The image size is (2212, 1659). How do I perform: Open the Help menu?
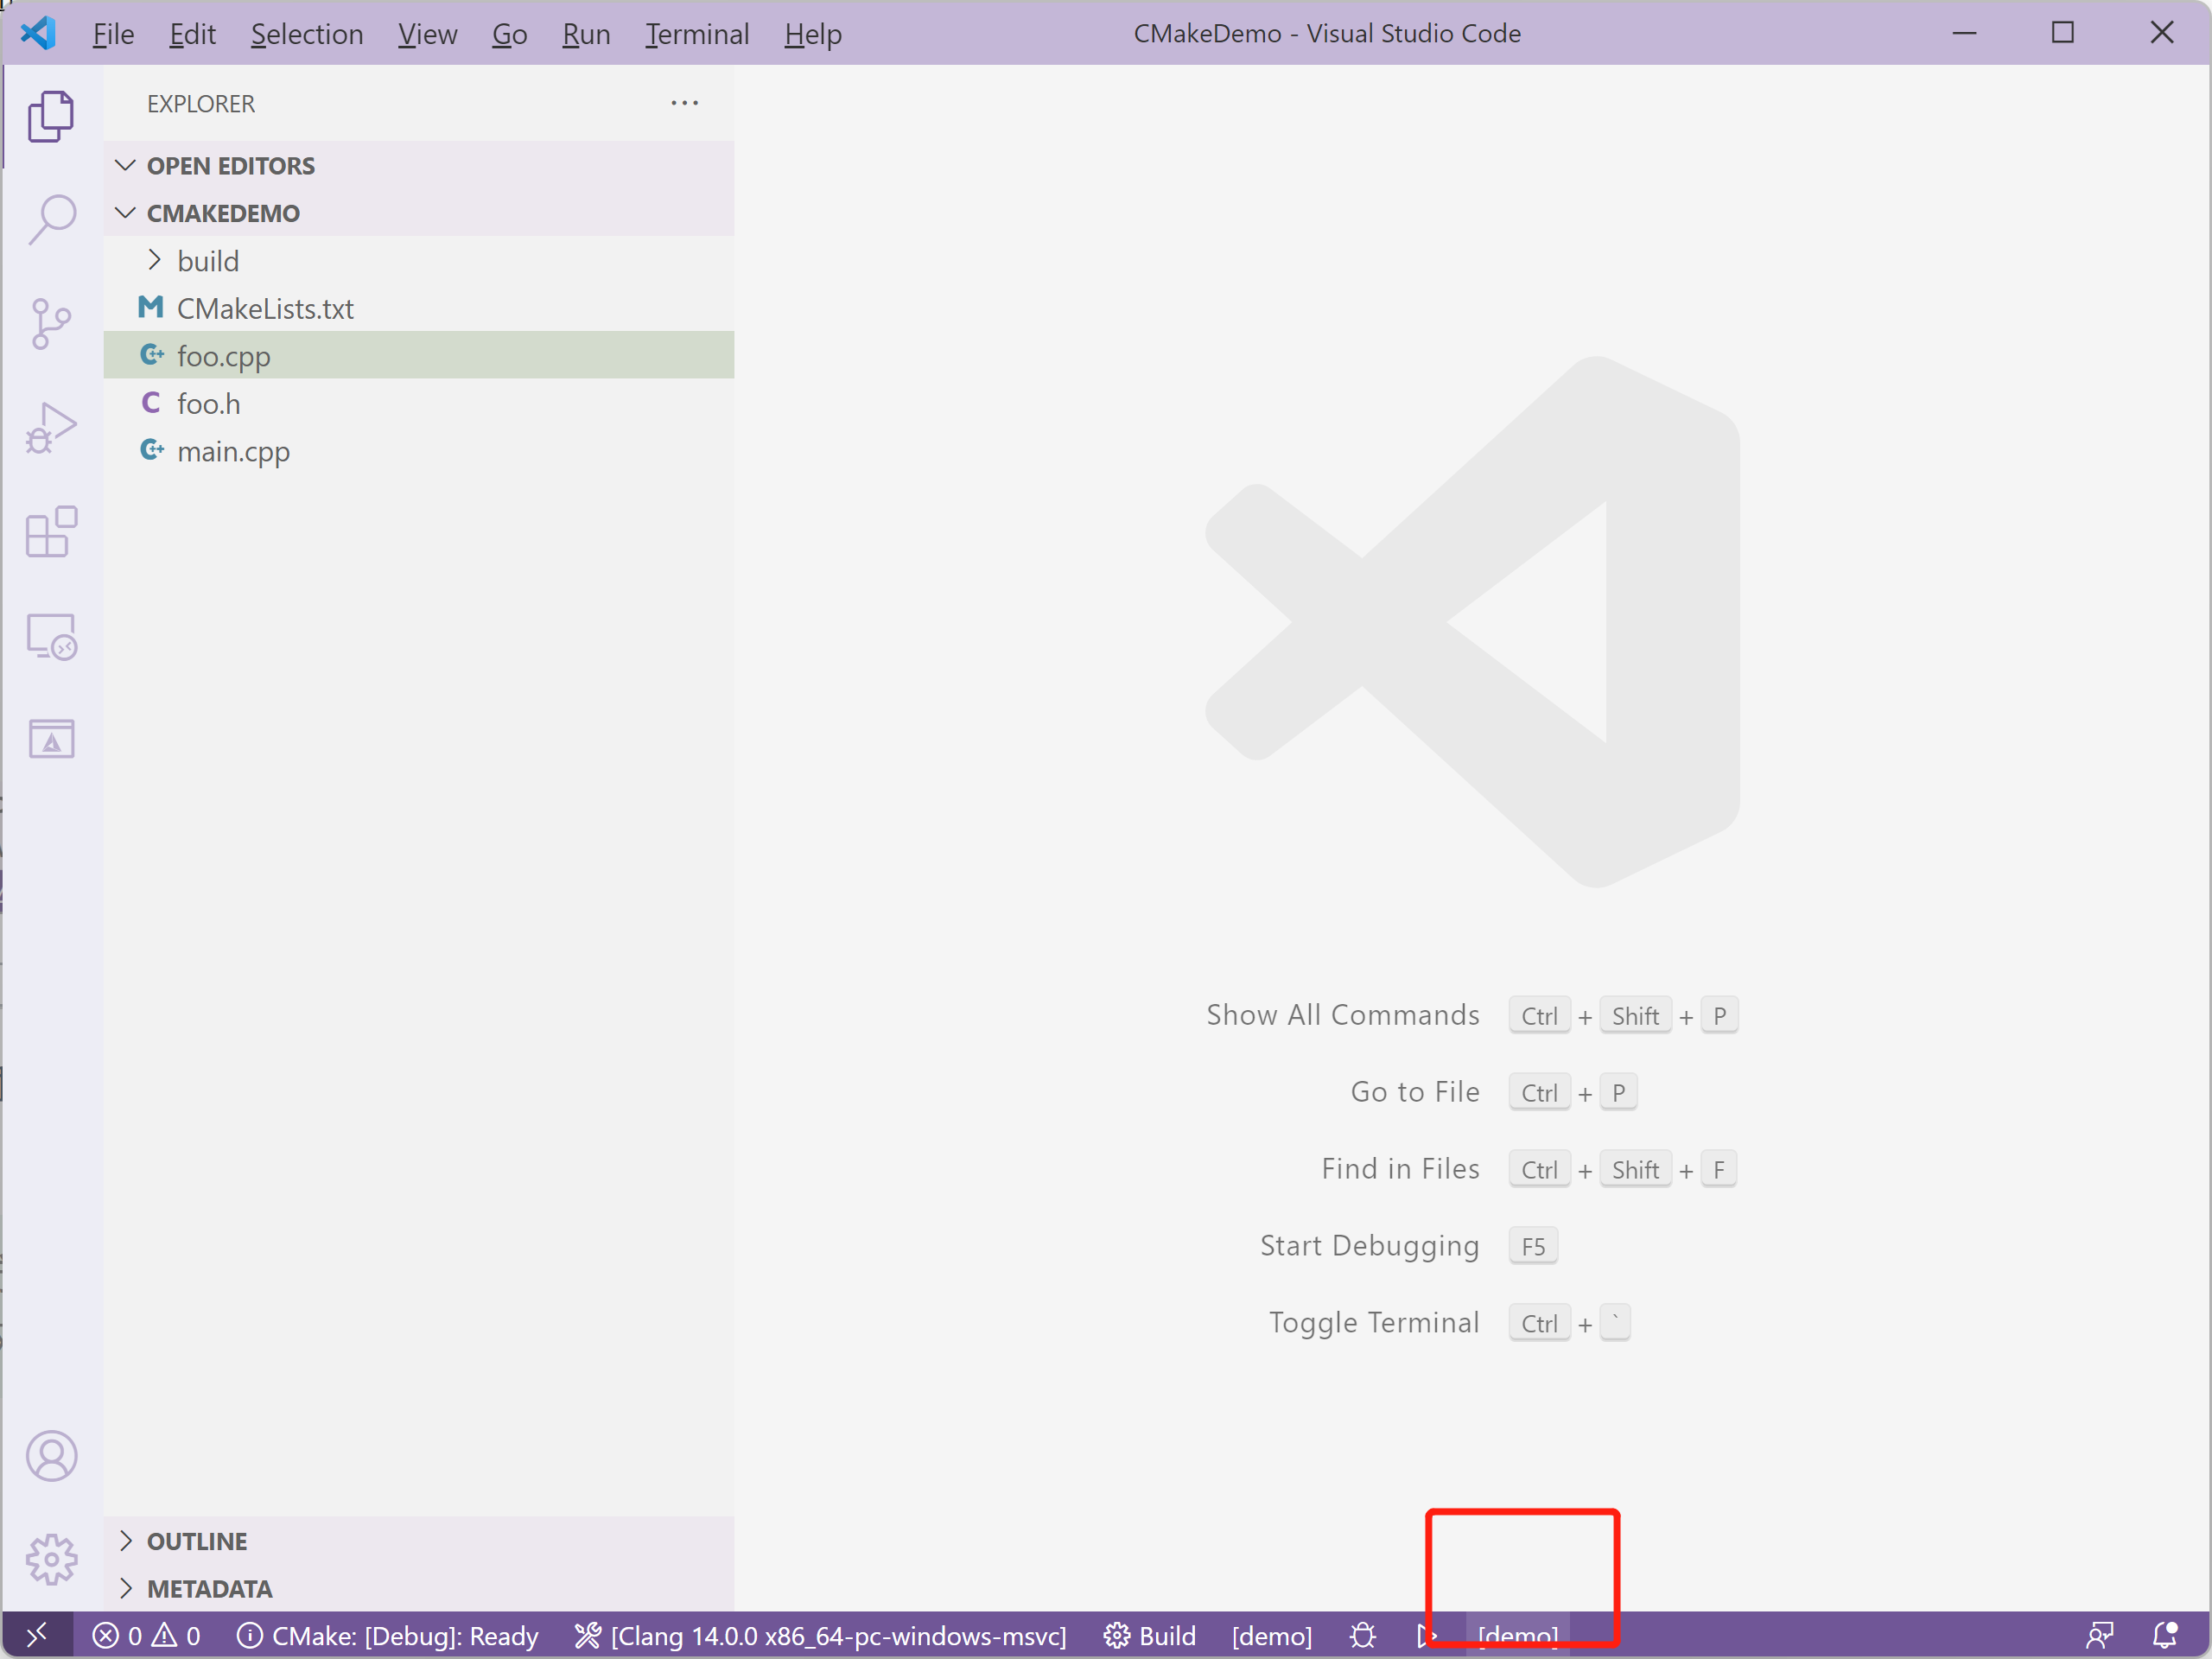(x=813, y=34)
